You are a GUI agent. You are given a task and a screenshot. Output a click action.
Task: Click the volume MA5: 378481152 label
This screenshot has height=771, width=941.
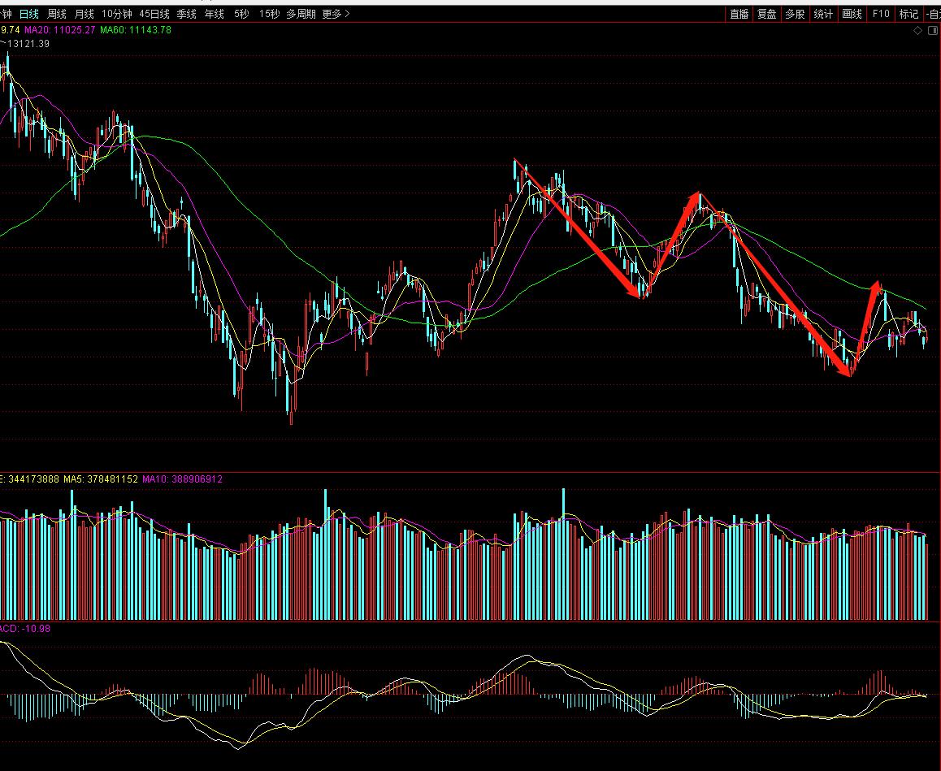pos(101,479)
